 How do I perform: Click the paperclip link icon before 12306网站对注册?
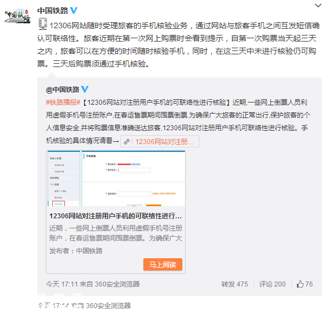point(126,141)
